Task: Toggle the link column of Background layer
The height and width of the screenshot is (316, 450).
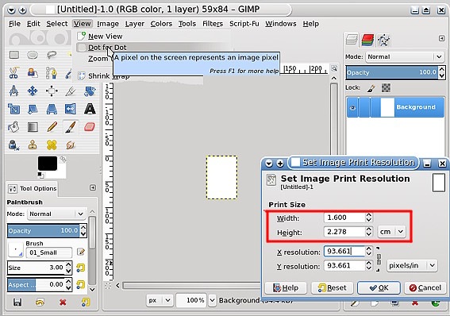Action: tap(364, 107)
